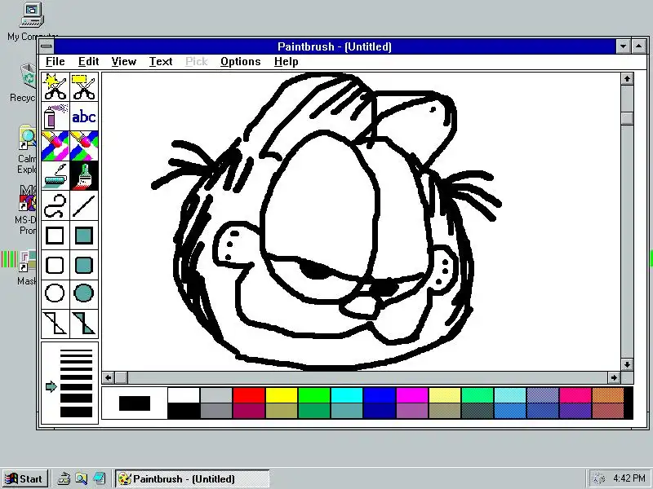
Task: Select the hollow Polygon tool
Action: (56, 324)
